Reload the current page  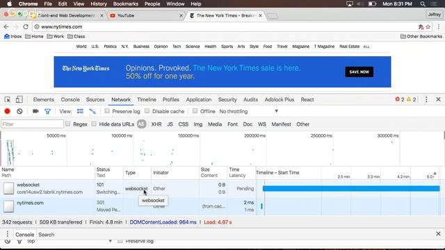coord(26,26)
